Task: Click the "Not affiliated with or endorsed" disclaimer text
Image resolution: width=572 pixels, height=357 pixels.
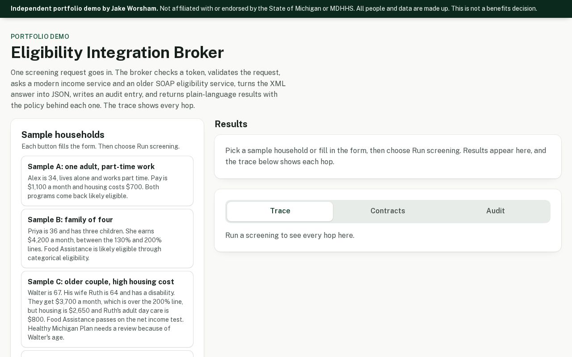Action: (348, 8)
